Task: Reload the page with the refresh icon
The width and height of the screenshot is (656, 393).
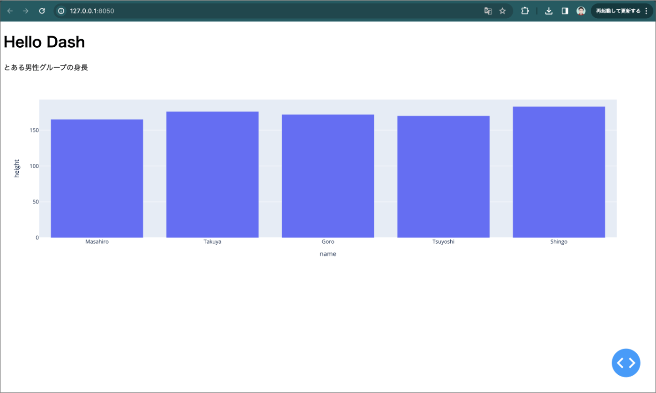Action: pos(42,11)
